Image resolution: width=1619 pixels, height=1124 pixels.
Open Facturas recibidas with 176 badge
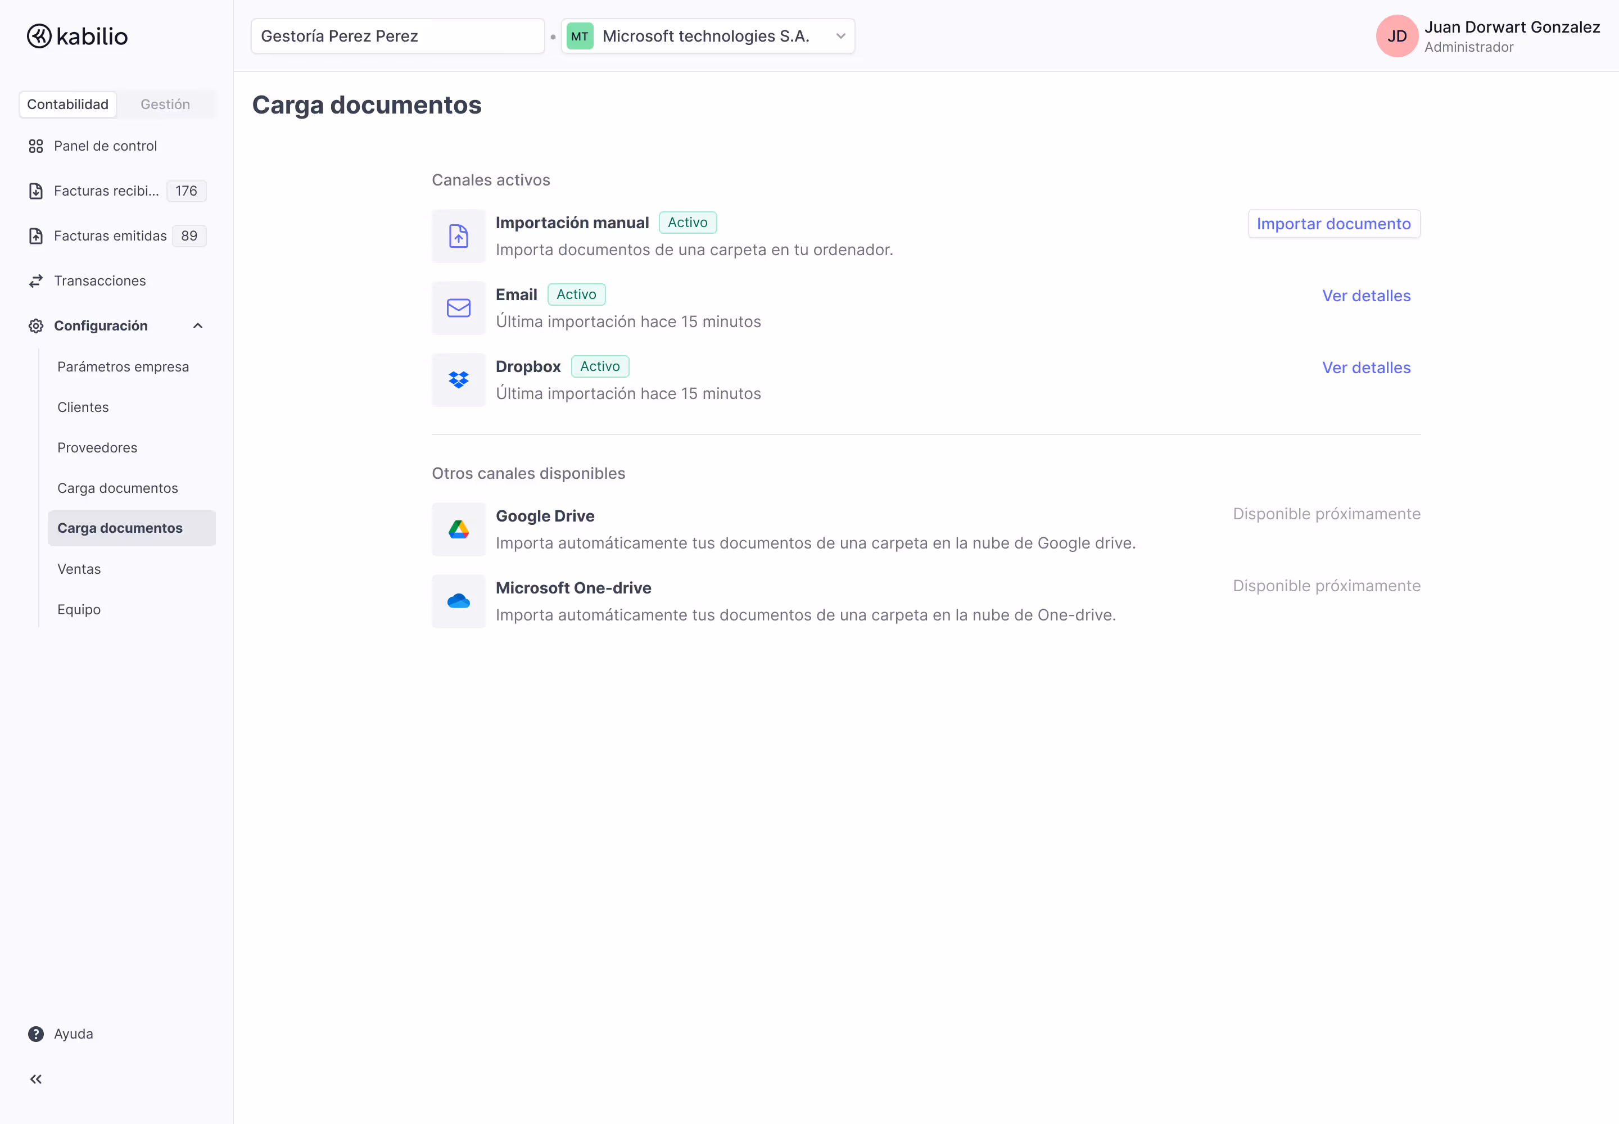point(106,191)
